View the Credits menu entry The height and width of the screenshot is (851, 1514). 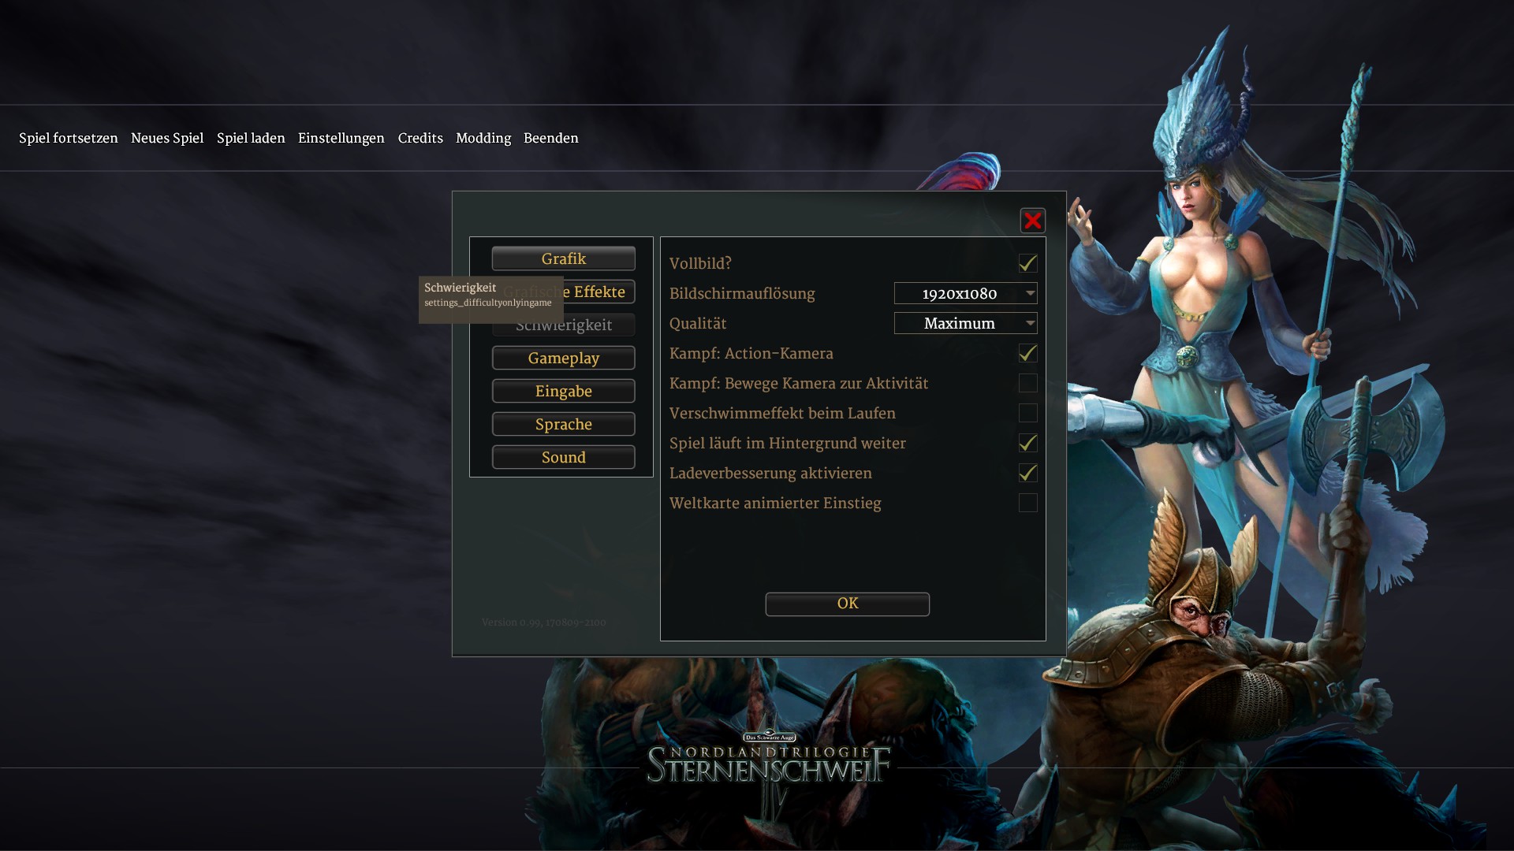(x=420, y=138)
